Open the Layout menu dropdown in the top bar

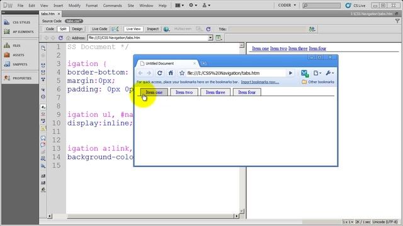pos(179,6)
